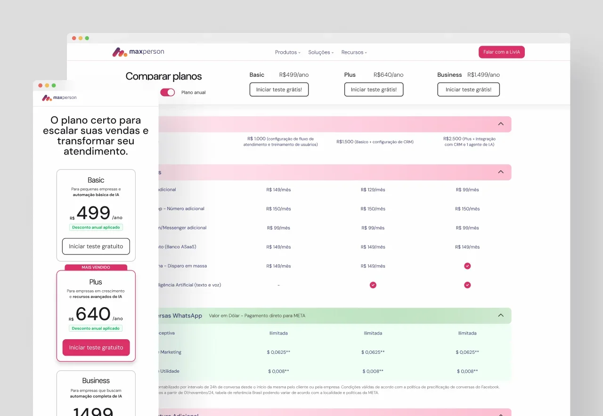
Task: Click the Basic $ 0,0625** Marketing value
Action: (x=278, y=352)
